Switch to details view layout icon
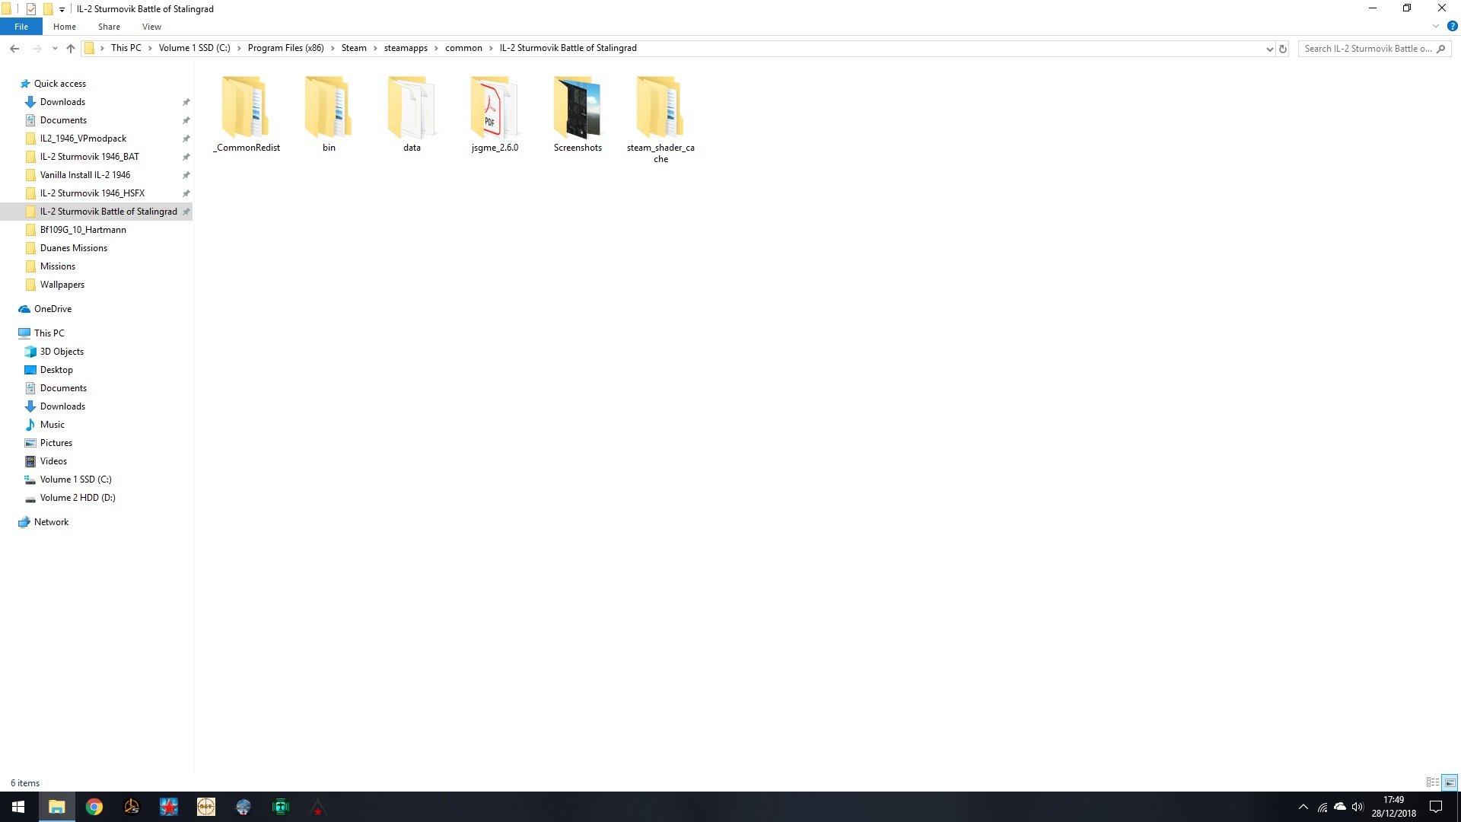 [x=1432, y=782]
